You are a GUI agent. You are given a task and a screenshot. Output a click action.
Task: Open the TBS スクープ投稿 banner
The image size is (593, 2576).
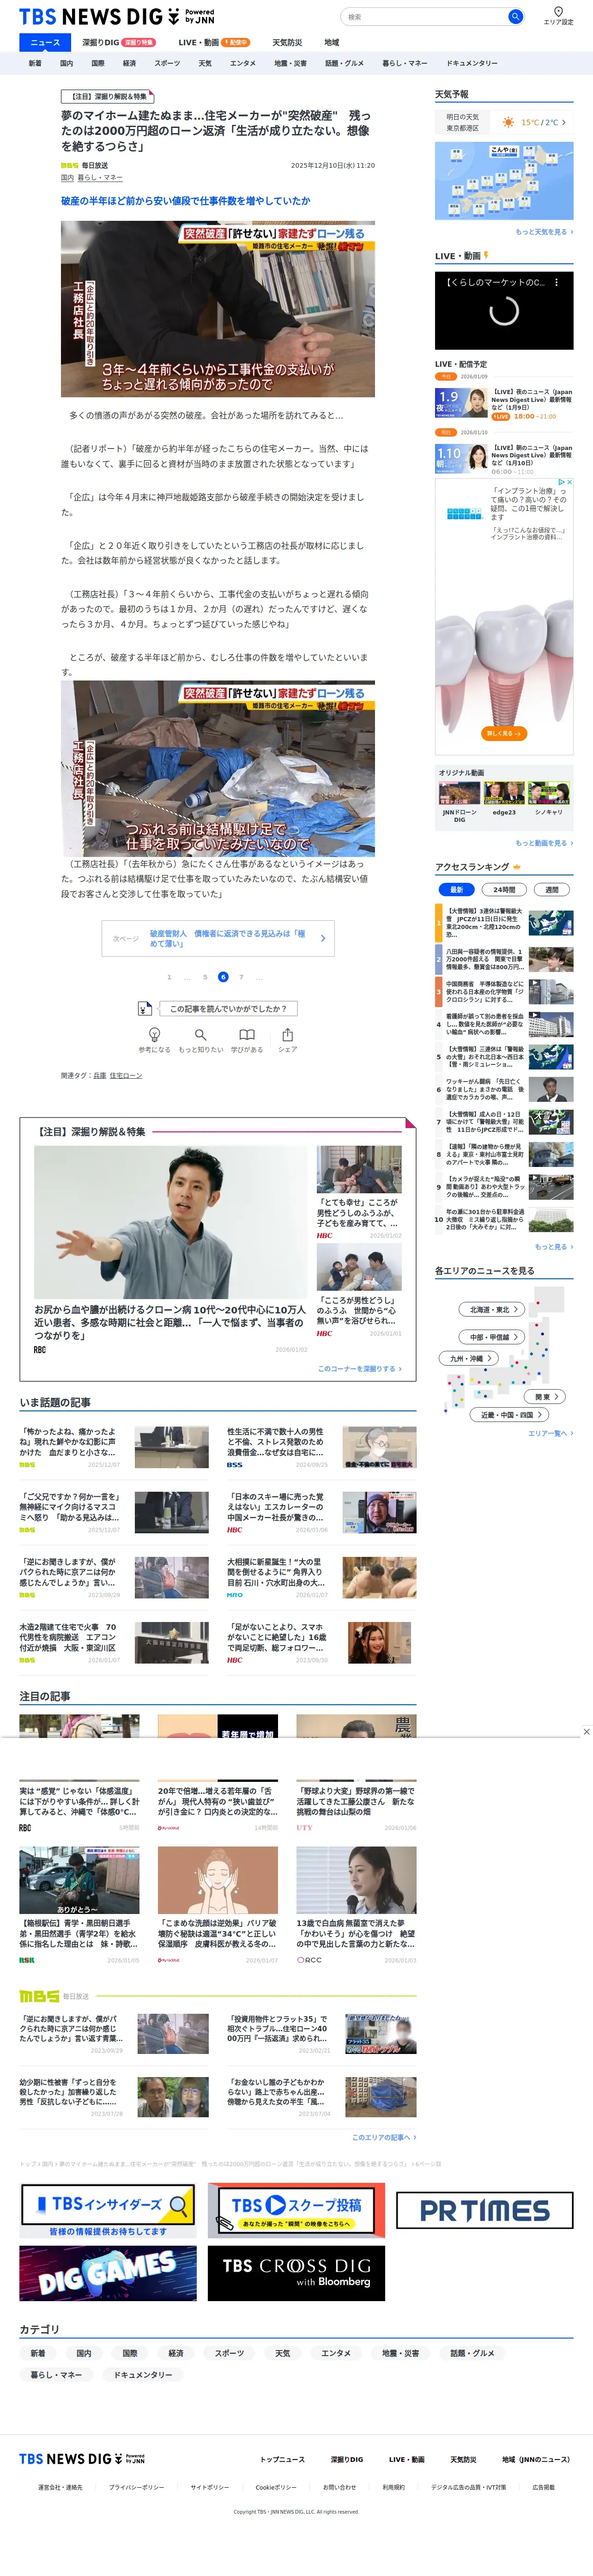(296, 2211)
